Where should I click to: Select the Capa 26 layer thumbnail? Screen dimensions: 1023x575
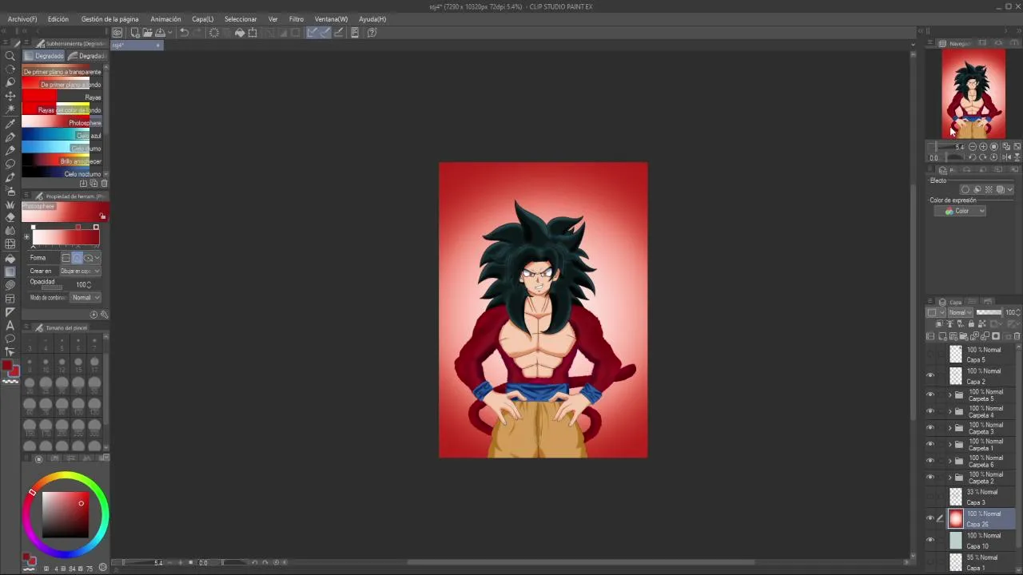[x=956, y=518]
